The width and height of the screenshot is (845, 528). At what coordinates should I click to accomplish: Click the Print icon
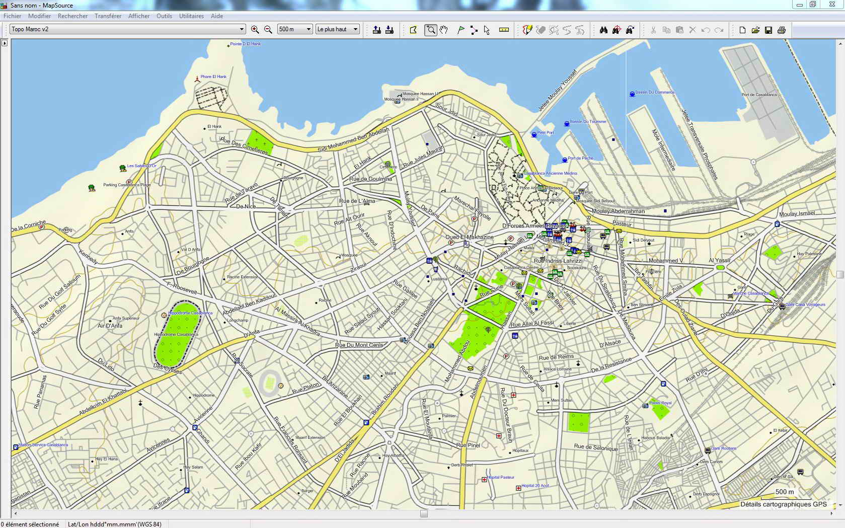click(x=782, y=30)
